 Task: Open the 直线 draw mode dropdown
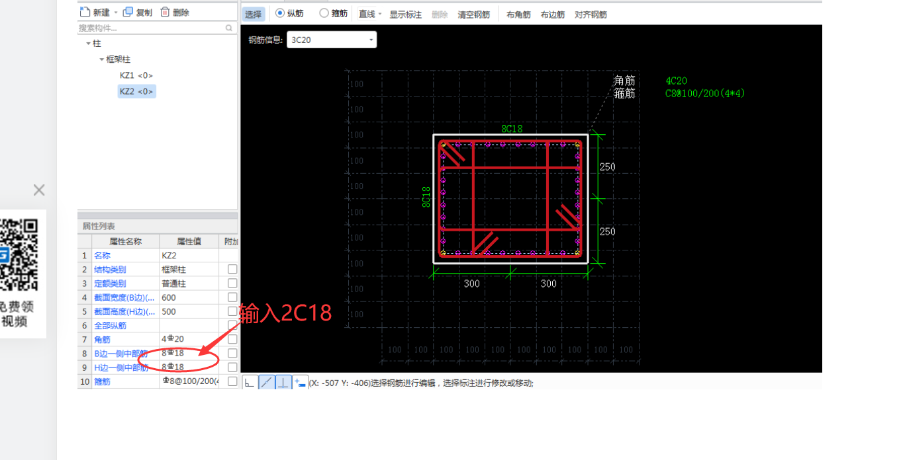tap(380, 14)
